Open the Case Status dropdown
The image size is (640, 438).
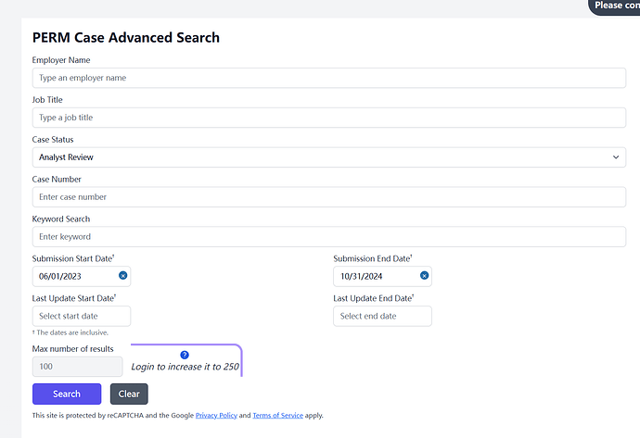tap(328, 157)
